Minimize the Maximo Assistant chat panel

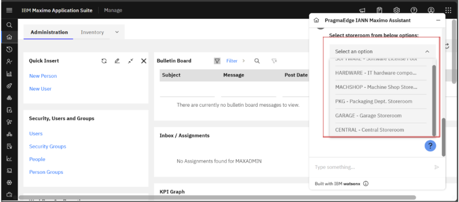[x=438, y=21]
